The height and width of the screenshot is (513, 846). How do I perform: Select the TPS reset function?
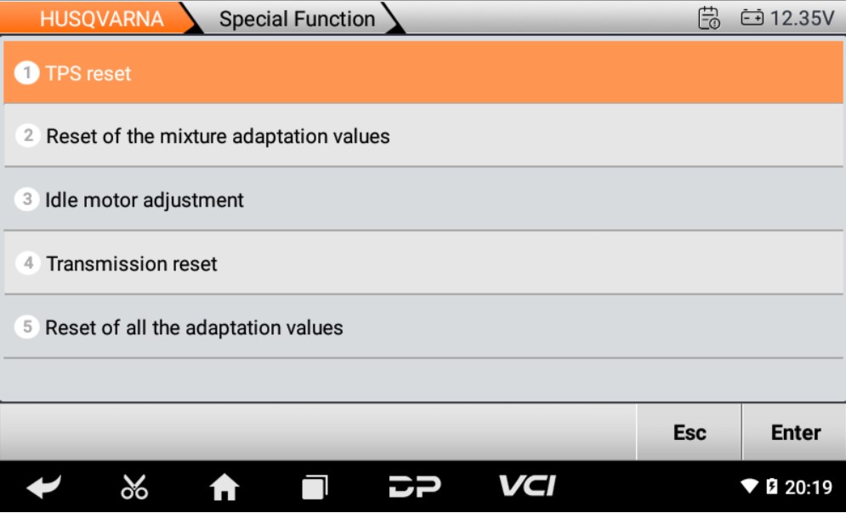[x=423, y=73]
